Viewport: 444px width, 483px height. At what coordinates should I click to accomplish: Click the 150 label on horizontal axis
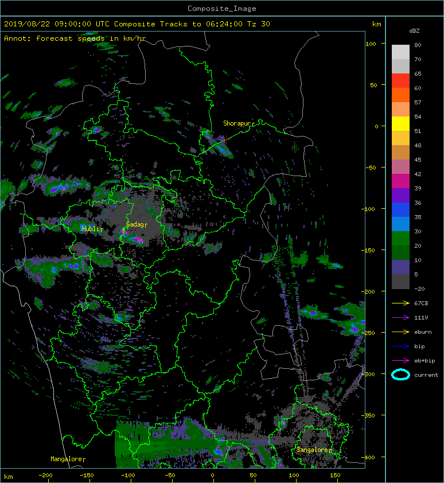(x=335, y=476)
